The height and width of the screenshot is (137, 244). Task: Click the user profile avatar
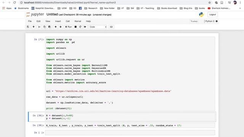(235, 3)
